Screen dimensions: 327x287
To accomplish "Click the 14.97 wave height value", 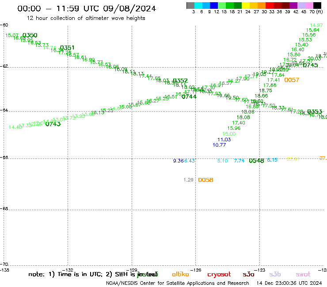I will (x=316, y=25).
